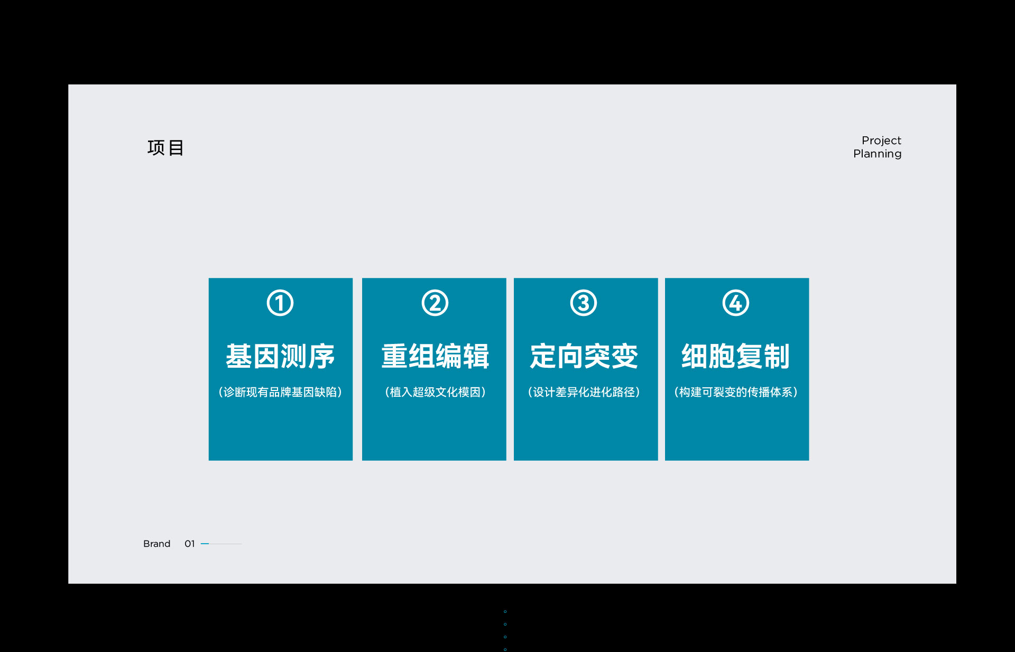Click the subtitle 构建可裂变的传播体系
The height and width of the screenshot is (652, 1015).
tap(736, 392)
